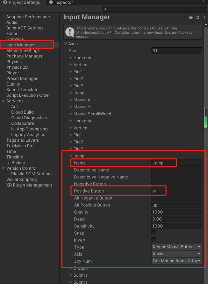Viewport: 208px width, 284px height.
Task: Click the info warning bubble icon
Action: click(x=70, y=32)
